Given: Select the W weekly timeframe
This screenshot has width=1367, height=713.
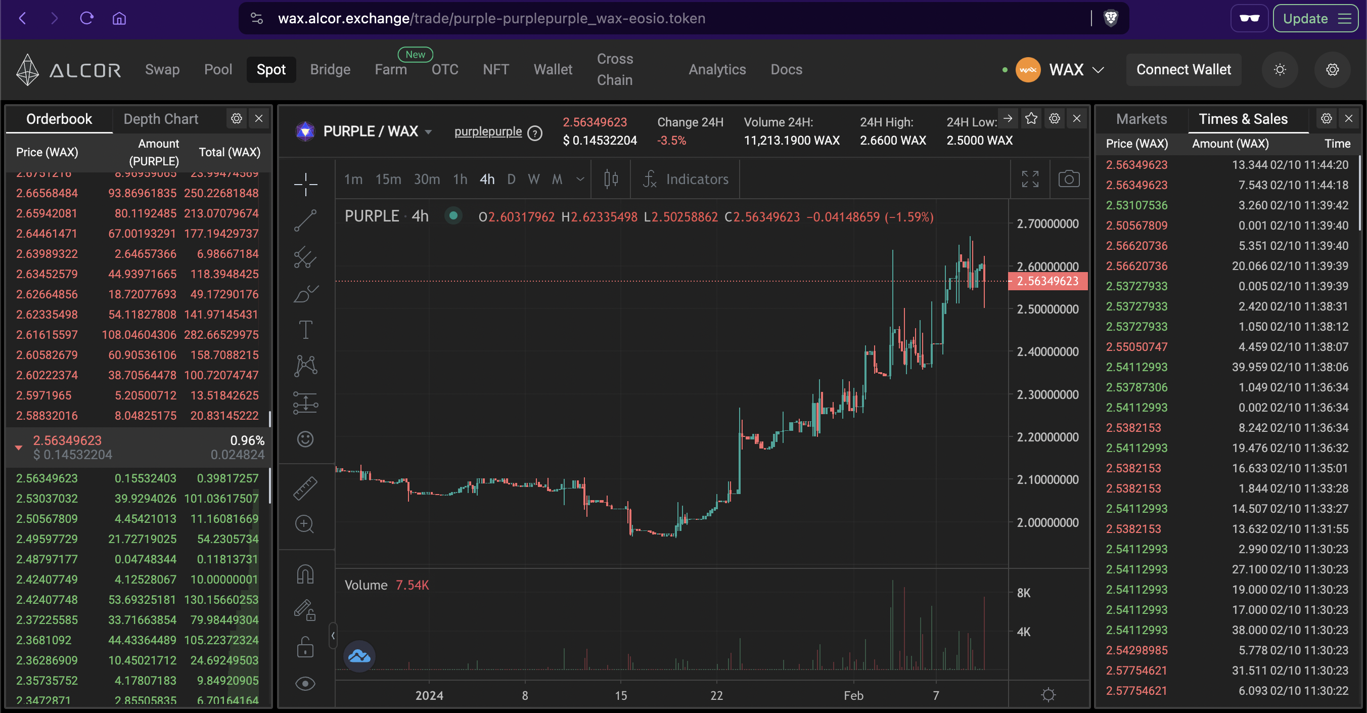Looking at the screenshot, I should pos(534,180).
